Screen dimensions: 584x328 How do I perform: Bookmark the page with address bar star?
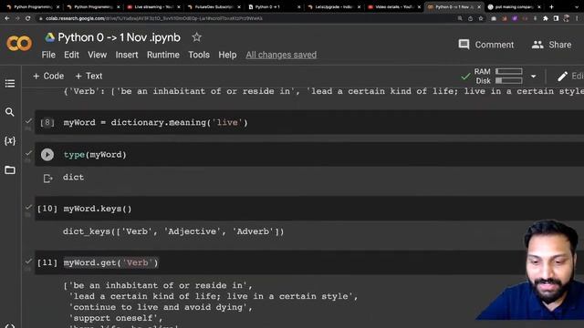pyautogui.click(x=481, y=18)
